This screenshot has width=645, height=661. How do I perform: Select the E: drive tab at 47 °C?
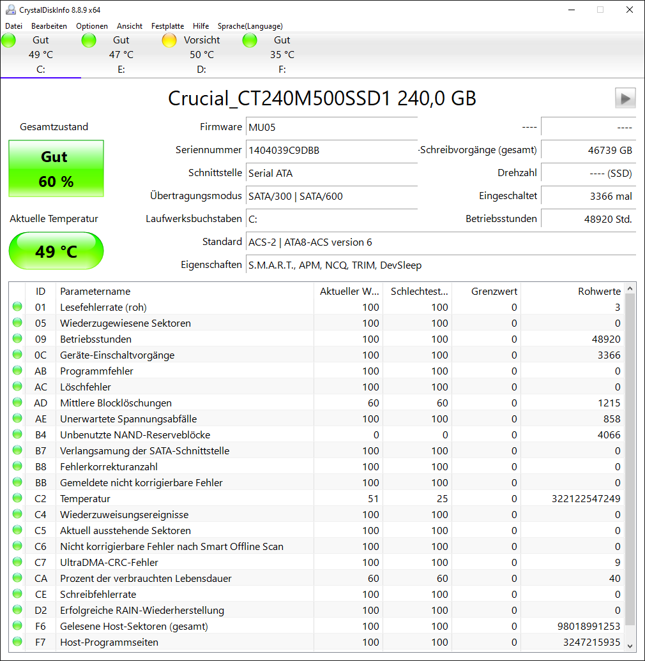121,55
